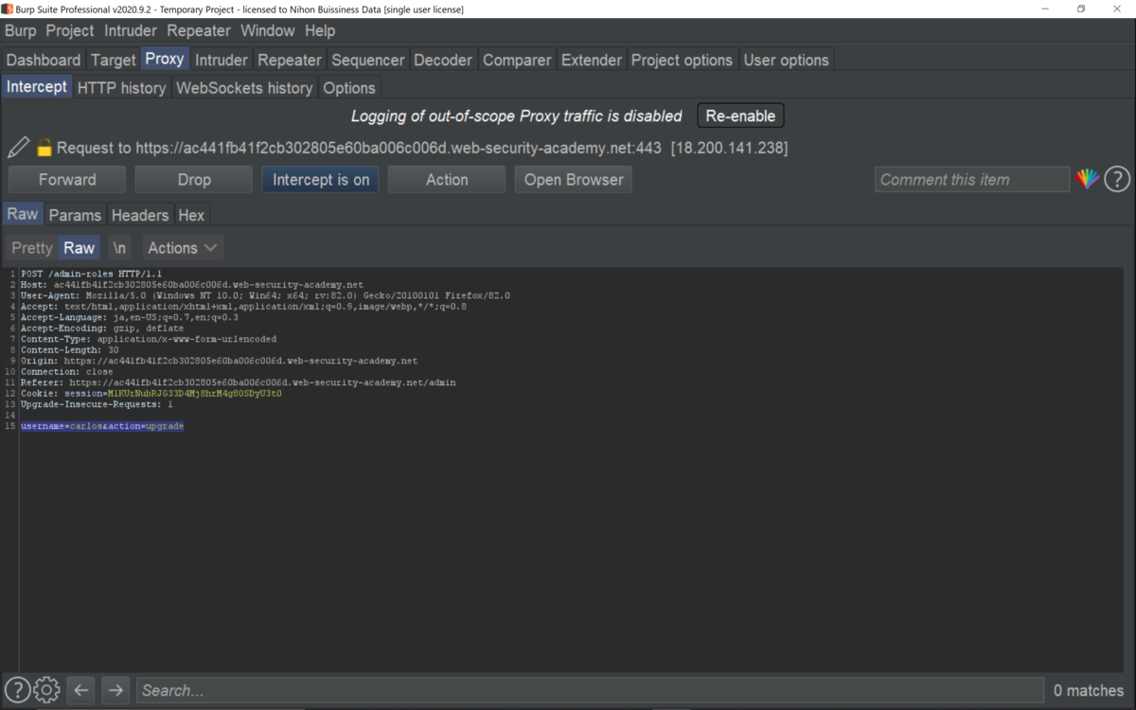Open help icon in bottom search bar
This screenshot has width=1136, height=710.
[17, 690]
